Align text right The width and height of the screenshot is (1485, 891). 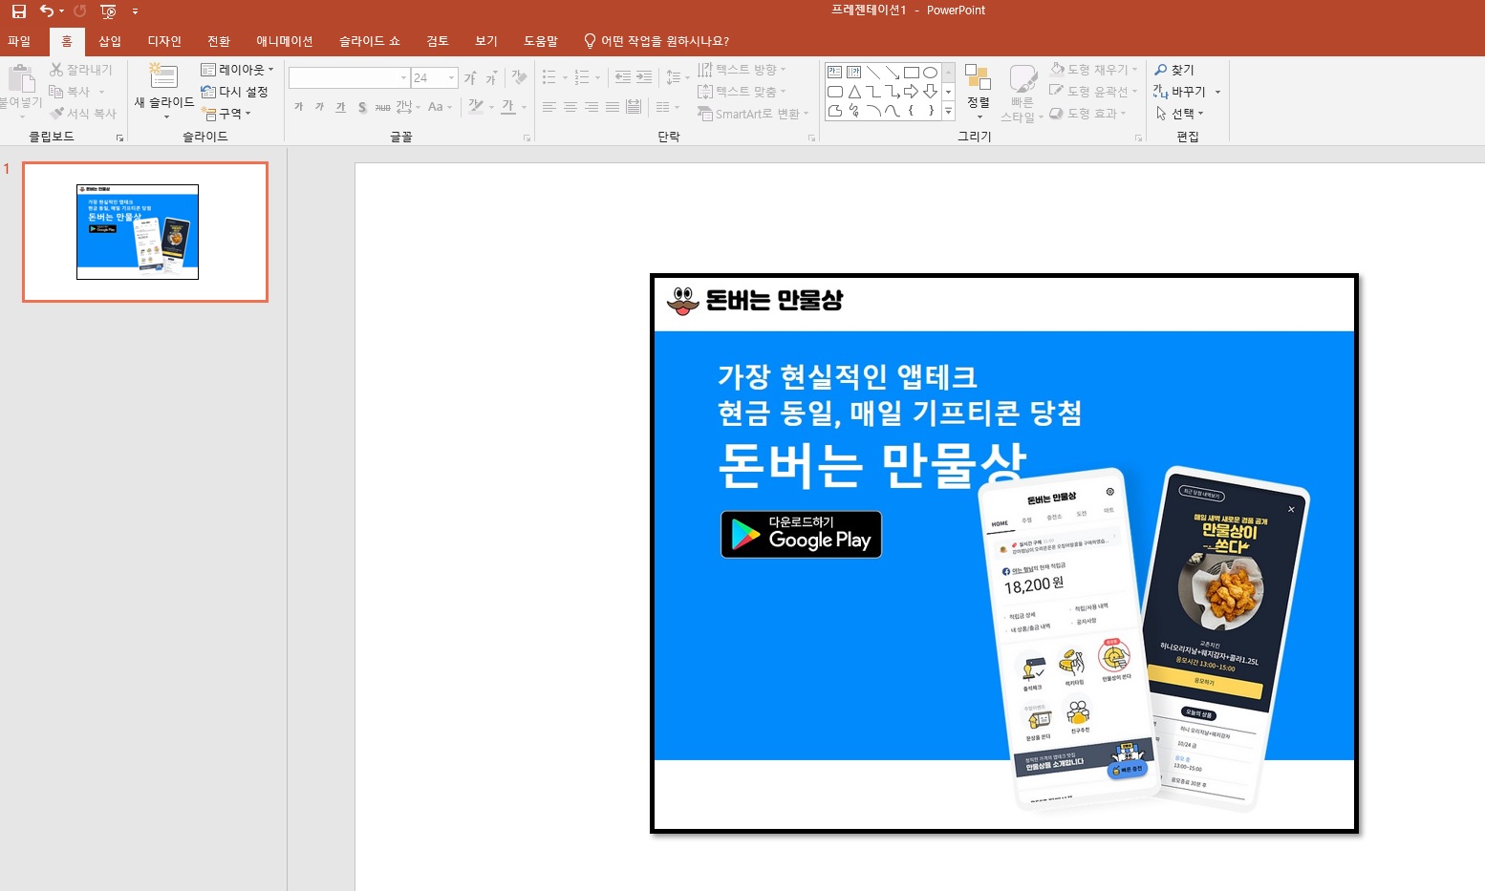(592, 107)
